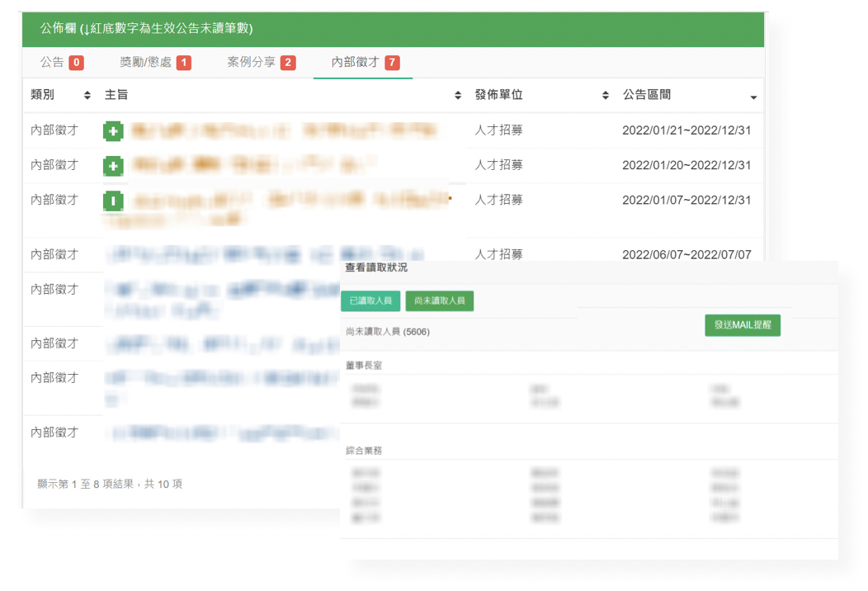Click the 綜合業務 department heading
The height and width of the screenshot is (591, 868).
[x=364, y=451]
